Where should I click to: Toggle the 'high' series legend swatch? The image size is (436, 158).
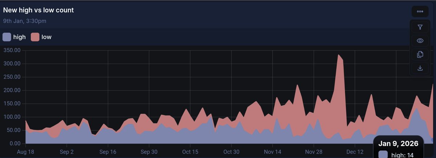7,37
